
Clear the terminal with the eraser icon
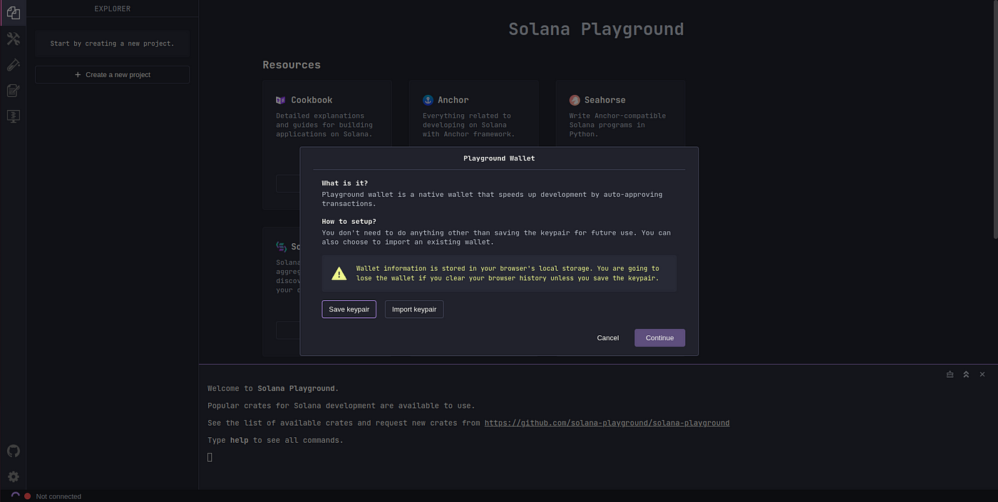point(950,374)
